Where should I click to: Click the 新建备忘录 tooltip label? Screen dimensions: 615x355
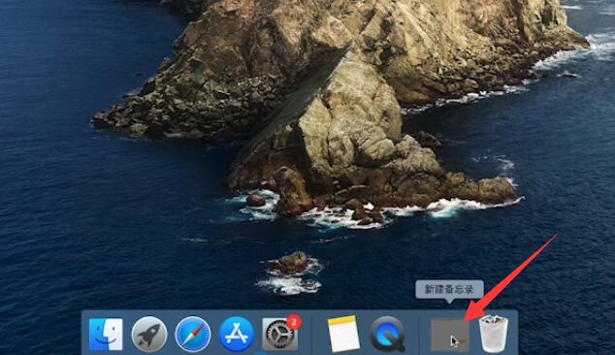(449, 289)
